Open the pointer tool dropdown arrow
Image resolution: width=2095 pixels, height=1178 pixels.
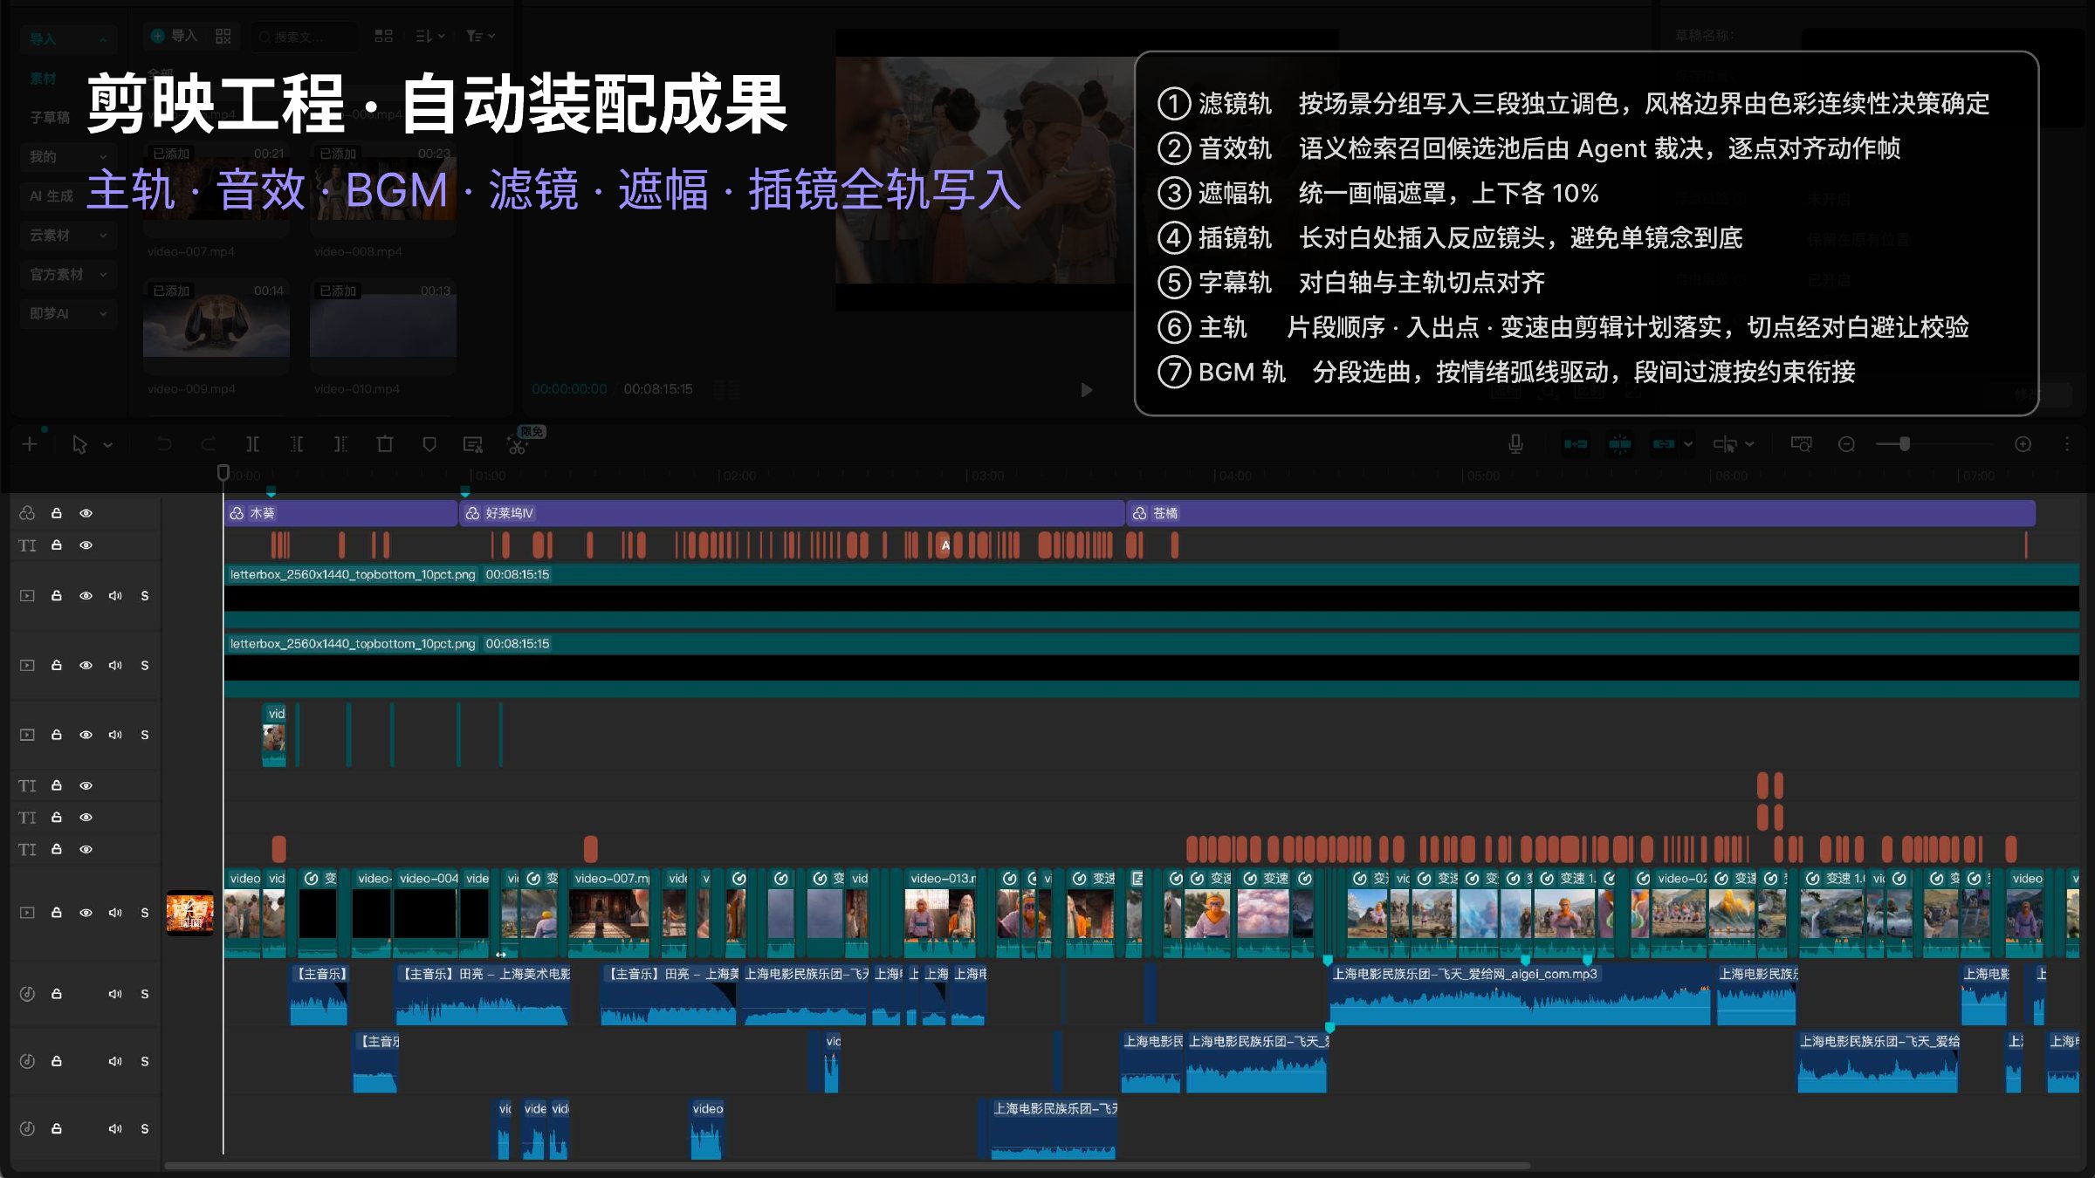click(108, 445)
